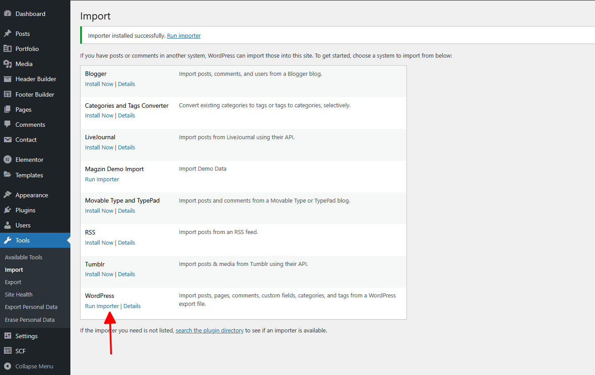Select Available Tools submenu item
Screen dimensions: 595x375
pyautogui.click(x=23, y=257)
